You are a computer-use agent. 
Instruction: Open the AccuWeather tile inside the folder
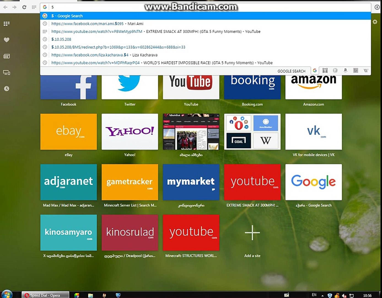(266, 123)
